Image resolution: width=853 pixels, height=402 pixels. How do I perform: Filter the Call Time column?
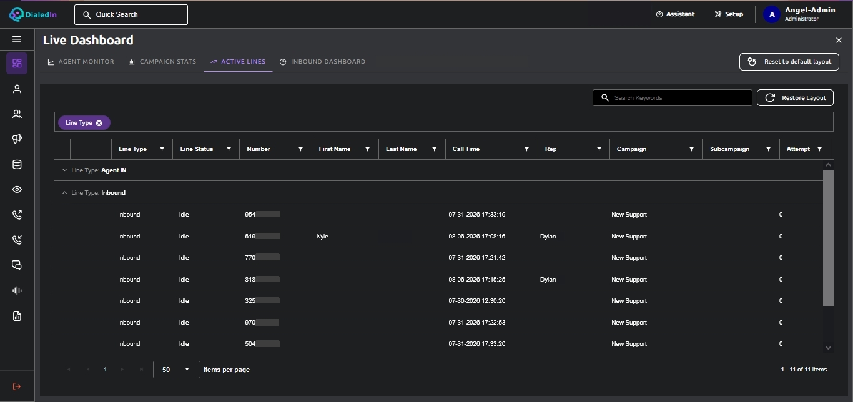[x=527, y=149]
